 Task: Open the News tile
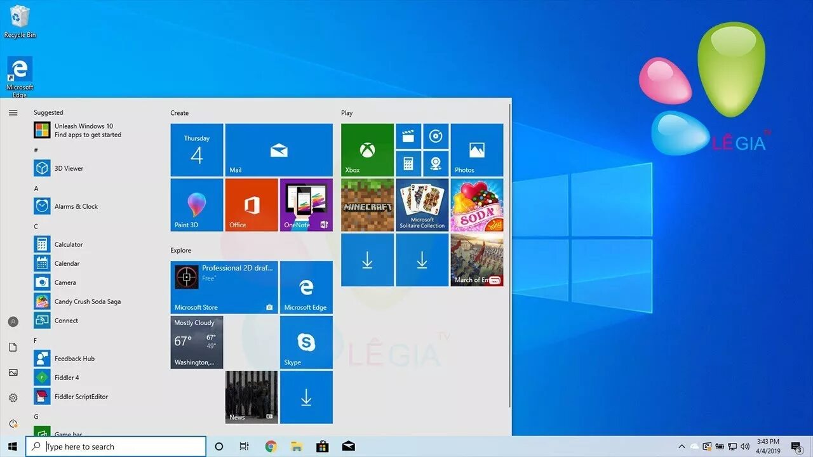click(252, 397)
